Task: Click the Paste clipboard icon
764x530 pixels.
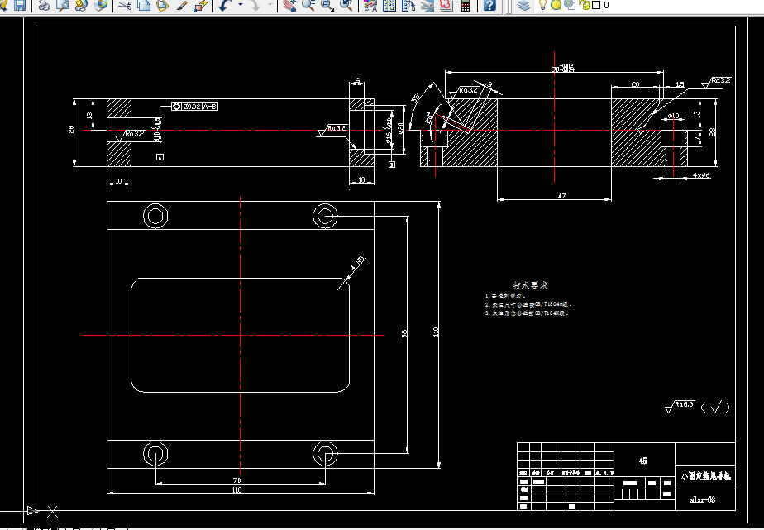Action: [x=163, y=5]
